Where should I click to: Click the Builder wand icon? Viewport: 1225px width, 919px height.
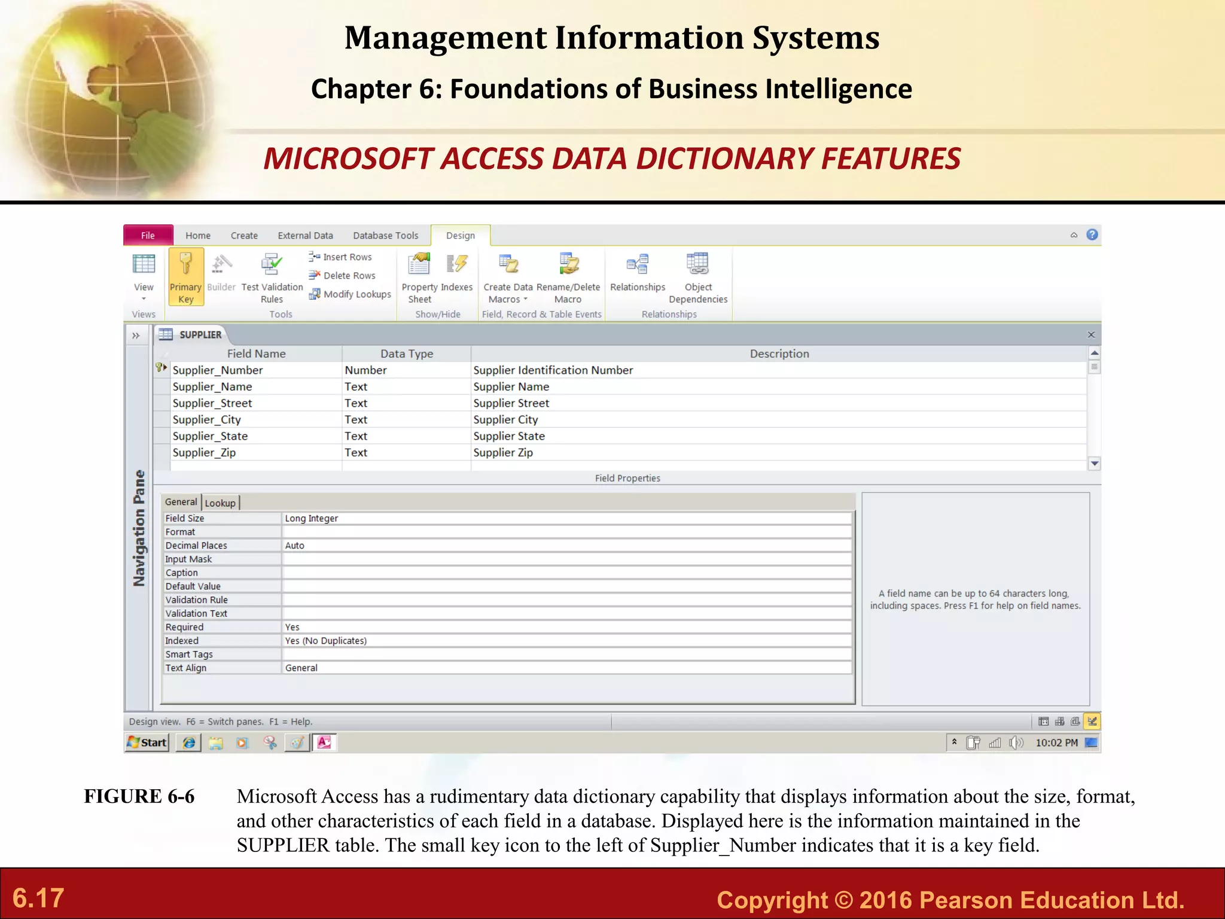pos(222,263)
